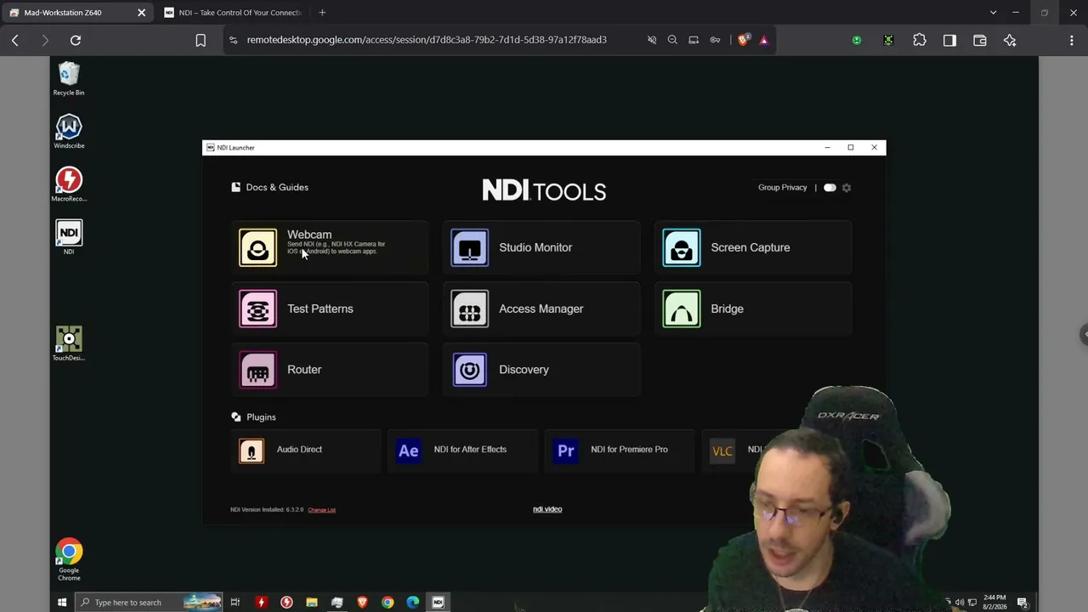Screen dimensions: 1088x612
Task: Click the Access Manager label
Action: 541,309
